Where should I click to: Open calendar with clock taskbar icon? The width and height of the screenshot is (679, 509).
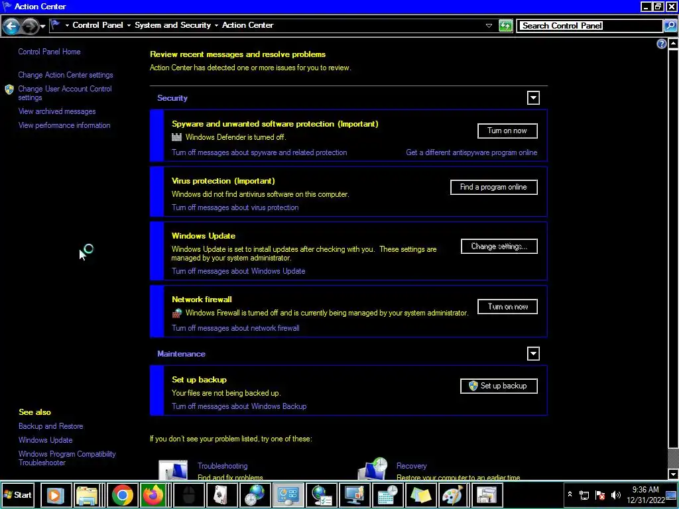[387, 495]
